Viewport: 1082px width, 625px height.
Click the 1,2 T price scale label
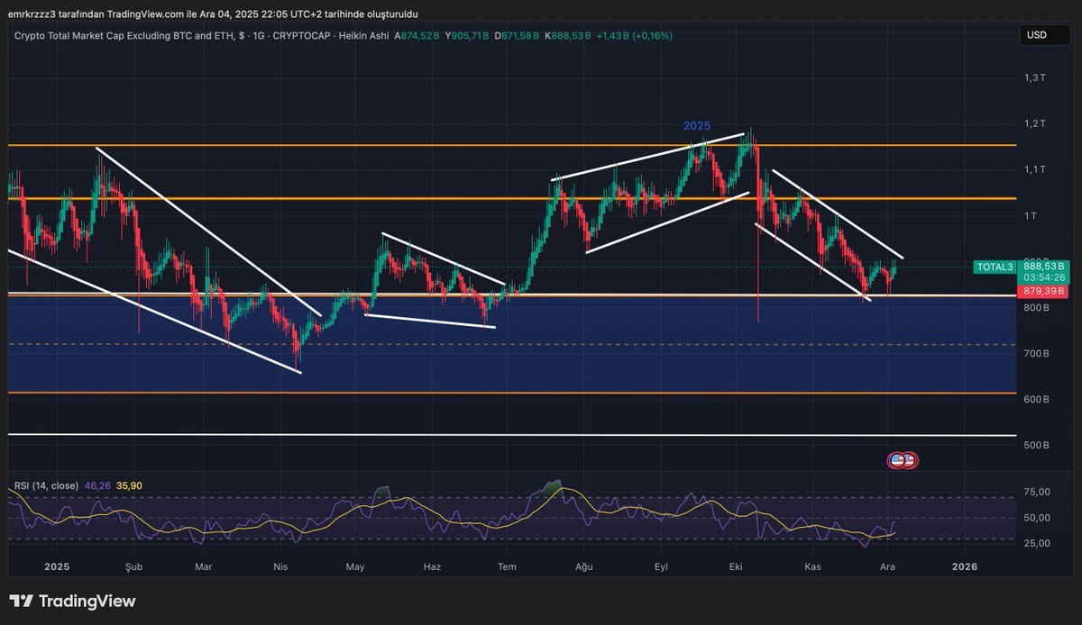tap(1035, 123)
